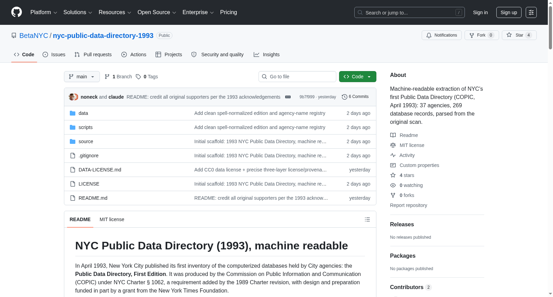This screenshot has height=297, width=553.
Task: View the 6 Commits history
Action: pos(355,97)
